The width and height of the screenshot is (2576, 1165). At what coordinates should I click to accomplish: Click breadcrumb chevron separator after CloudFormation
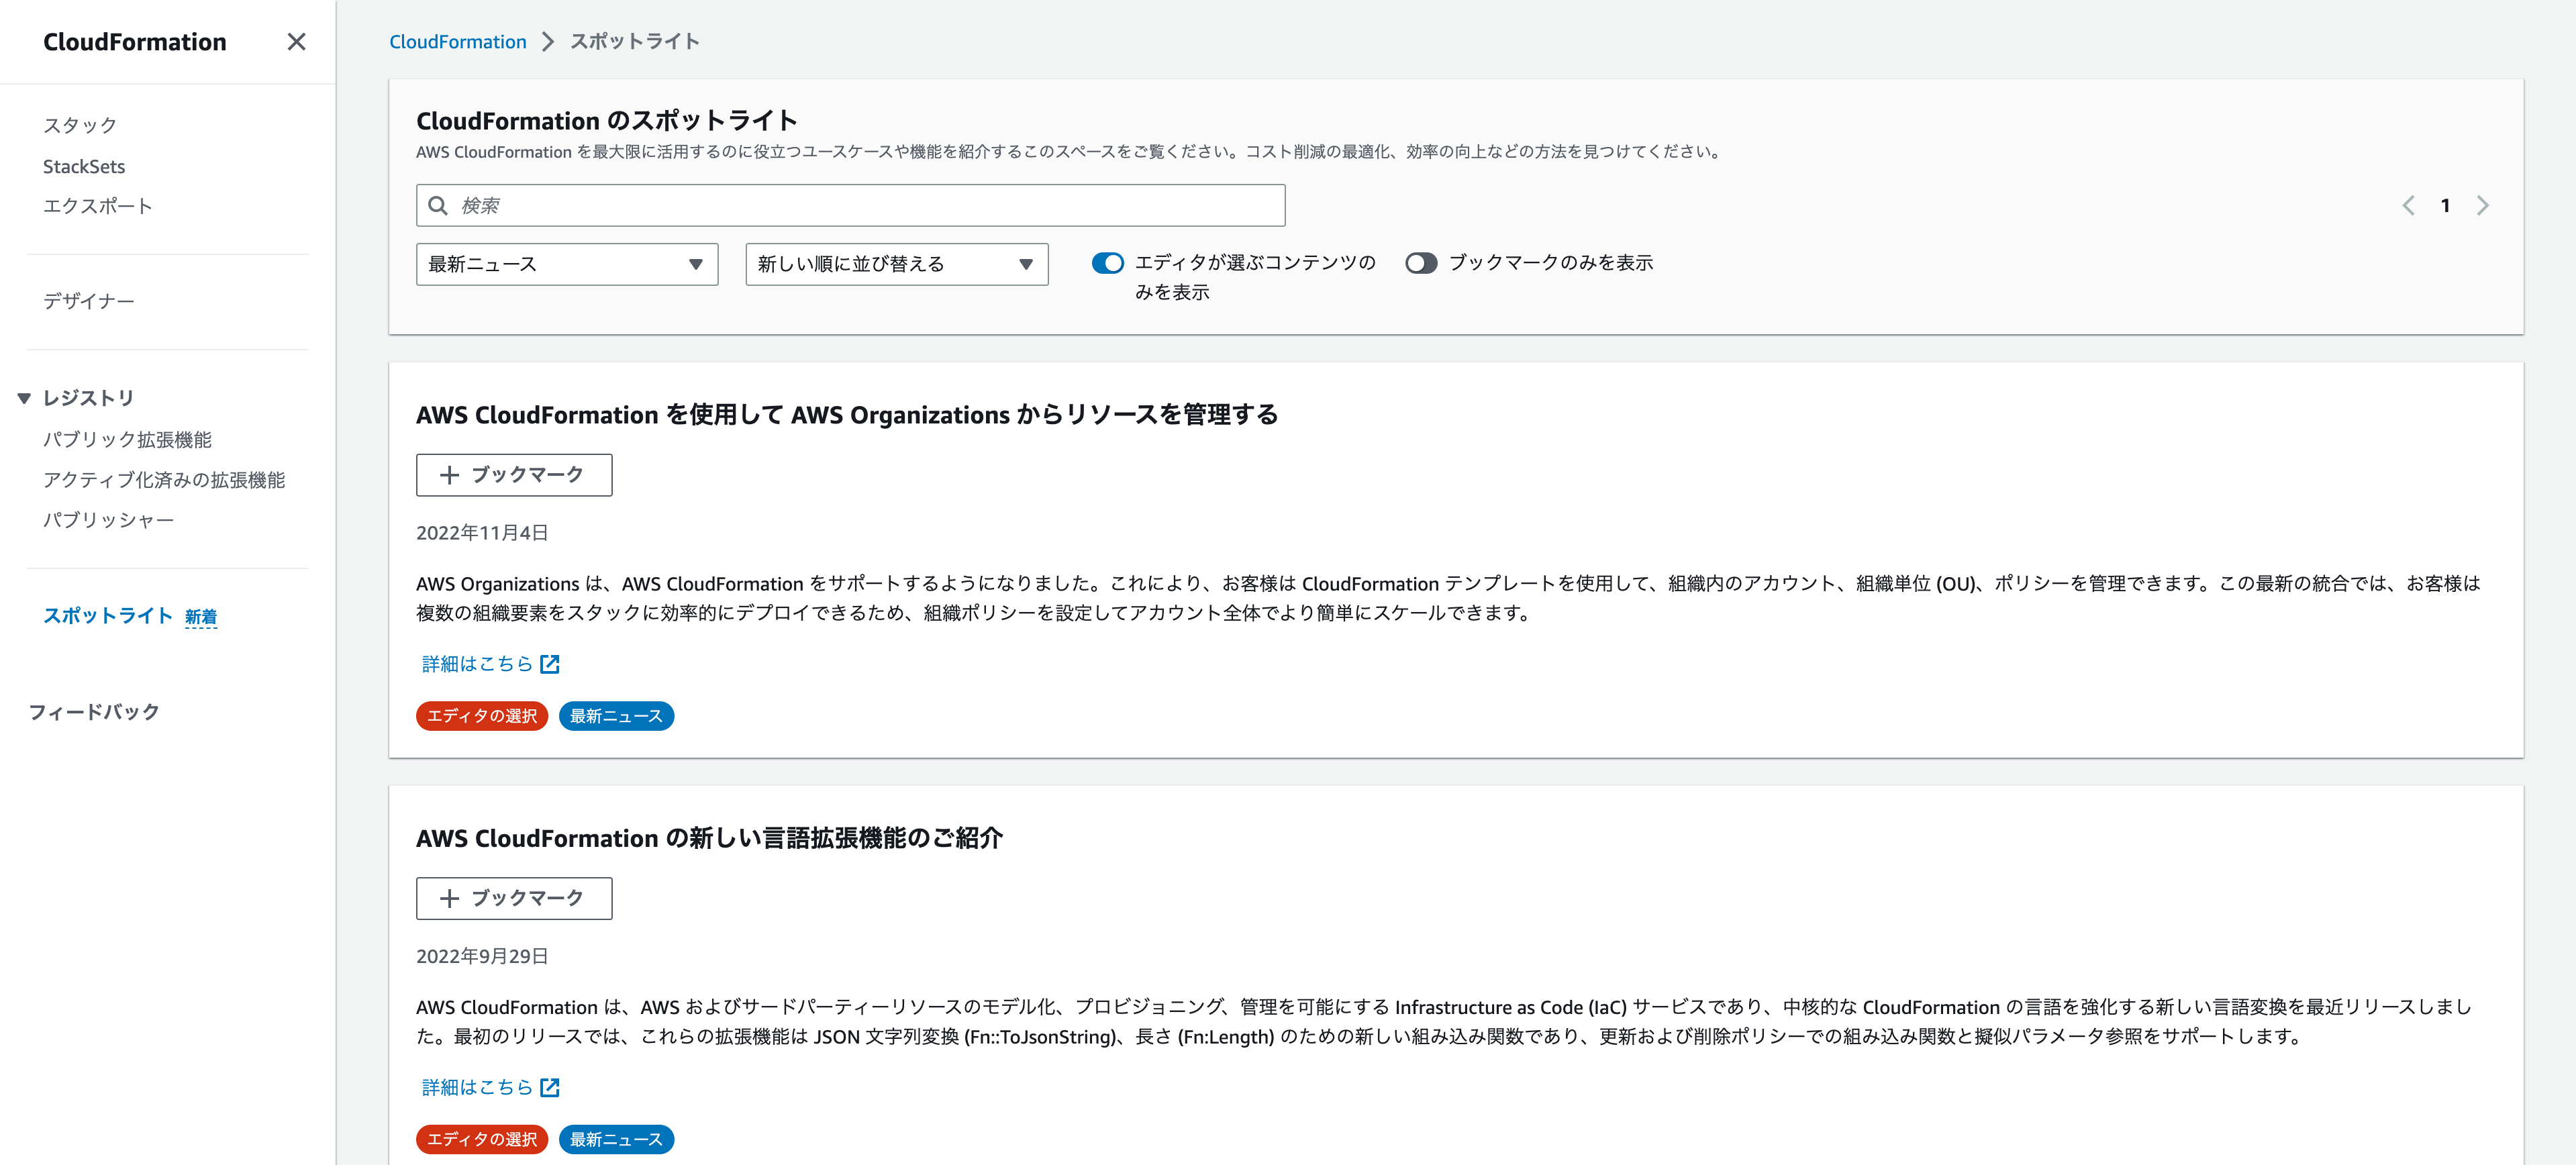(x=547, y=42)
